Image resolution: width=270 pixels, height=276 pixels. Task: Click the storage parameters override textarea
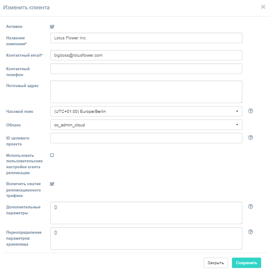click(146, 238)
